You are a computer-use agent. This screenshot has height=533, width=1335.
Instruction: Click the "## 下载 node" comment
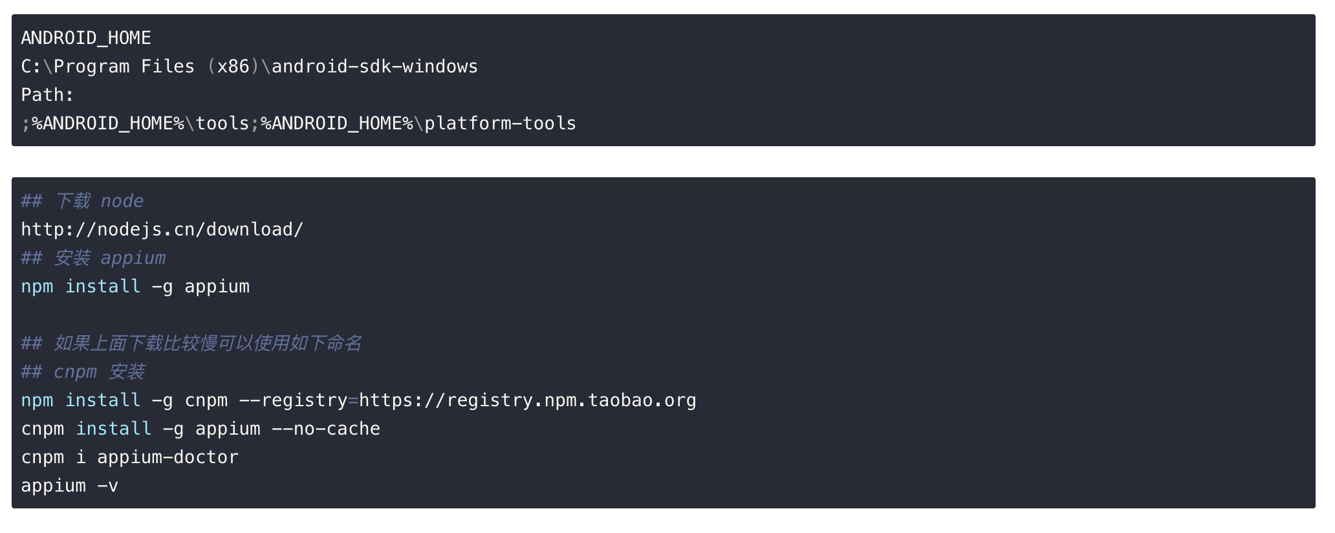pos(82,201)
